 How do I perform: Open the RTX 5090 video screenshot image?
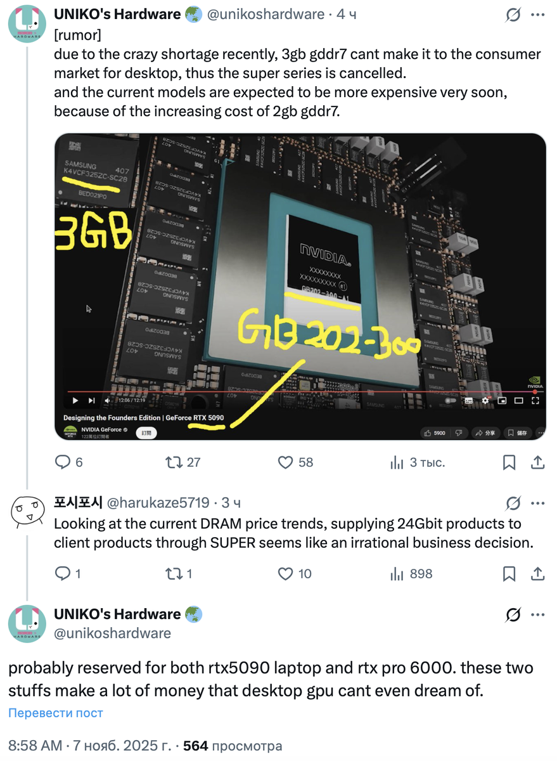point(300,287)
